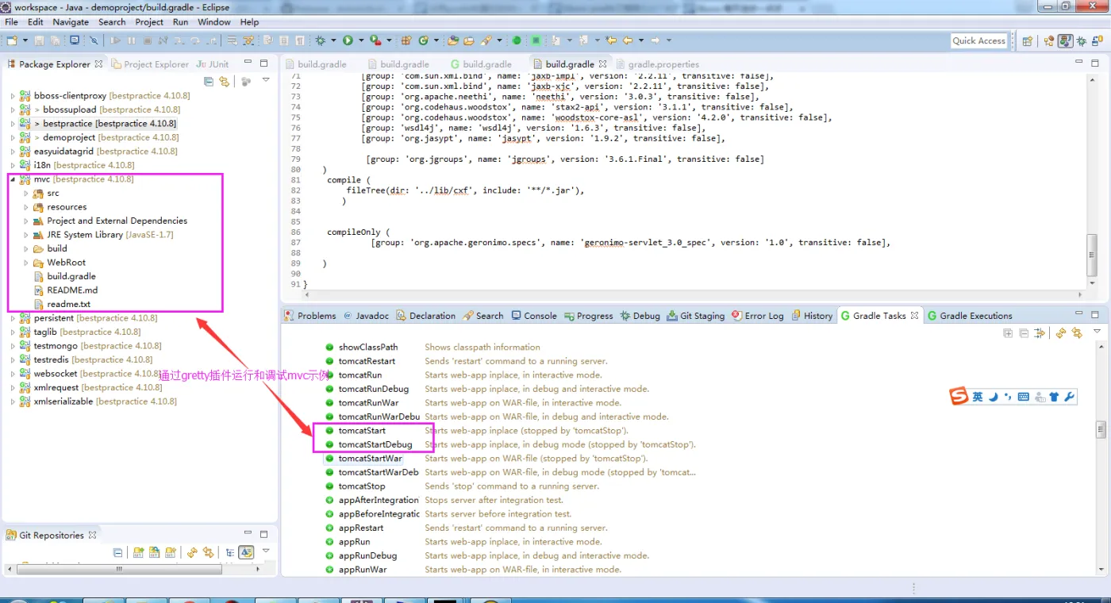Refresh Git Repositories view

(x=192, y=552)
